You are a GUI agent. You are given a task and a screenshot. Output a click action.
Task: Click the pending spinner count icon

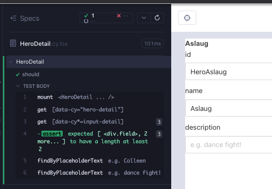86,21
